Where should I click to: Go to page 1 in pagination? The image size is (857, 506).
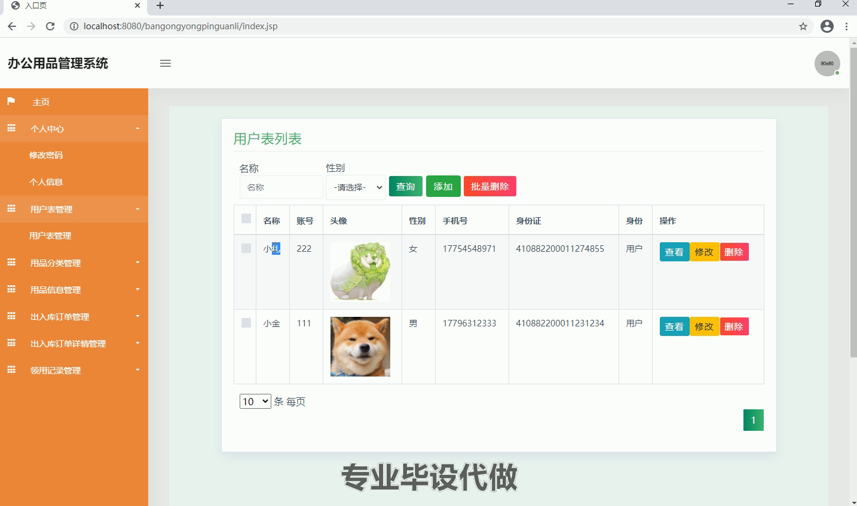pos(753,420)
